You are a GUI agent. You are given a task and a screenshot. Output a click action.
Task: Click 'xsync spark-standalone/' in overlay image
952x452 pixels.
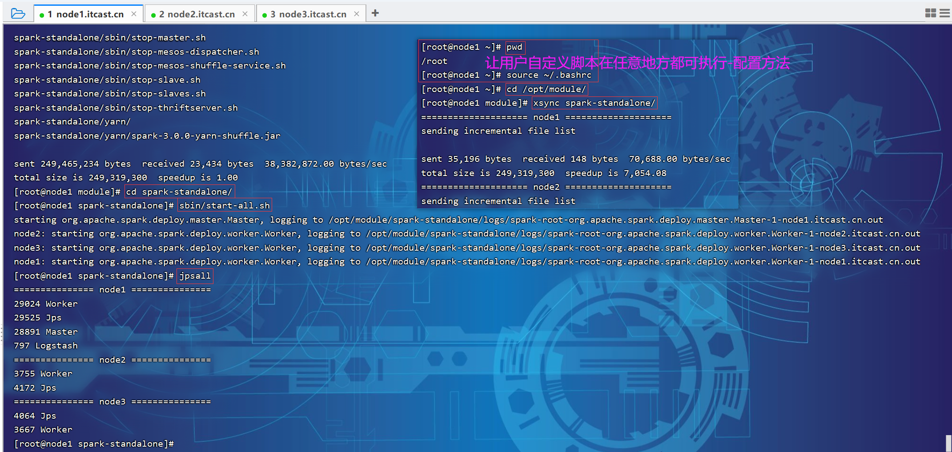coord(594,103)
